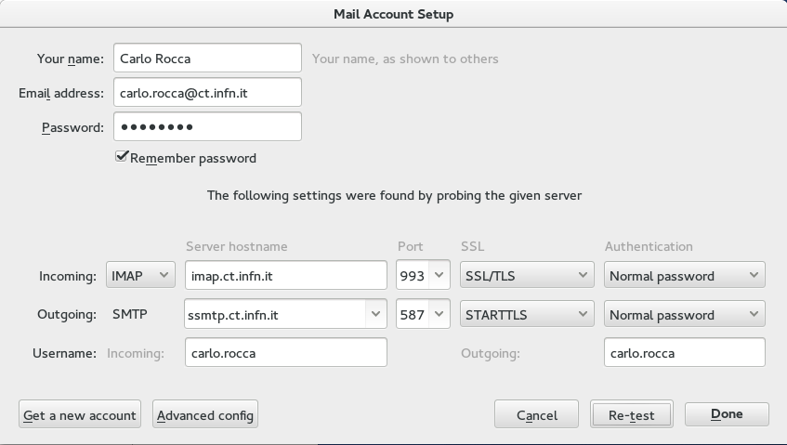
Task: Expand the outgoing server hostname dropdown arrow
Action: pos(375,314)
